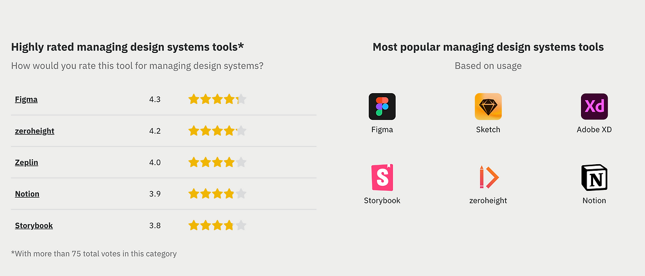Click the star rating for Figma
The height and width of the screenshot is (276, 645).
[217, 99]
